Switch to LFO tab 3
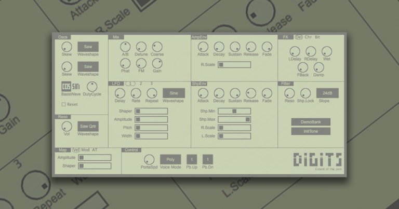The image size is (399, 209). tap(151, 83)
